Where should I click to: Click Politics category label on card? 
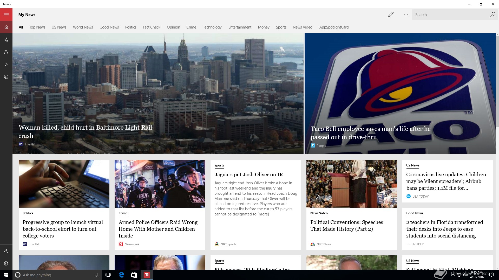click(28, 213)
